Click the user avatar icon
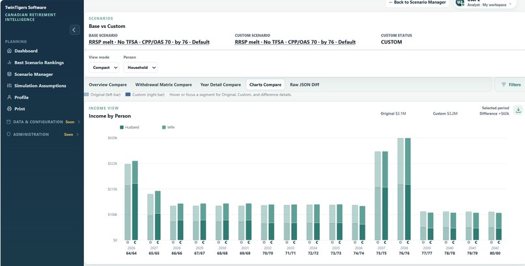This screenshot has width=525, height=266. click(460, 3)
